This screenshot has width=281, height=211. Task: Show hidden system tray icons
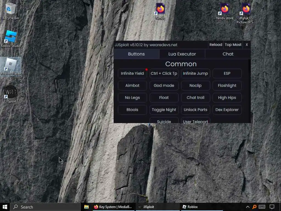point(248,207)
